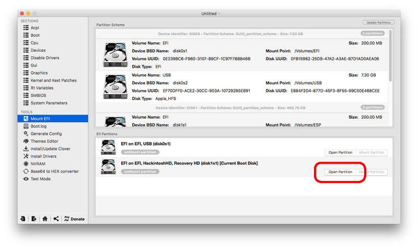418x249 pixels.
Task: Click the Update Partitions button
Action: [x=378, y=22]
